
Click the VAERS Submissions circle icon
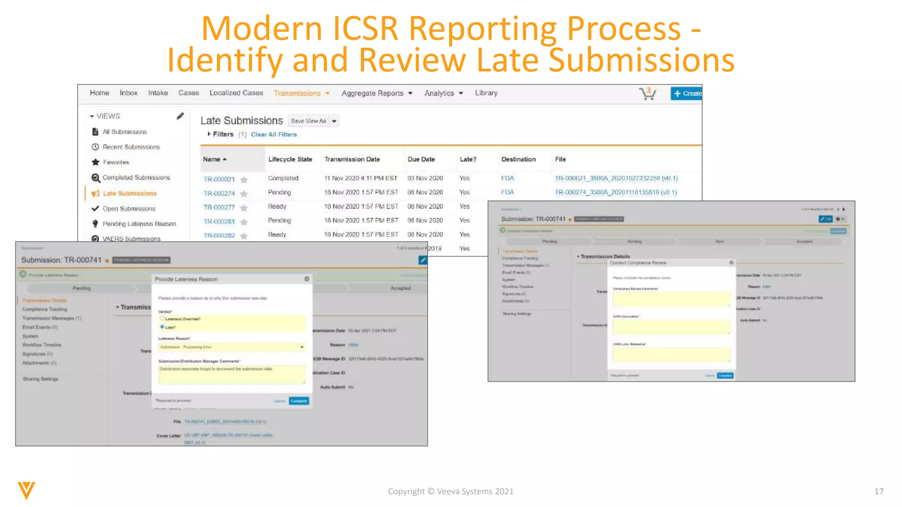(x=95, y=239)
